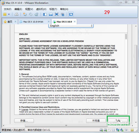Image resolution: width=139 pixels, height=133 pixels.
Task: Click the yellow message log status icon
Action: [x=132, y=130]
